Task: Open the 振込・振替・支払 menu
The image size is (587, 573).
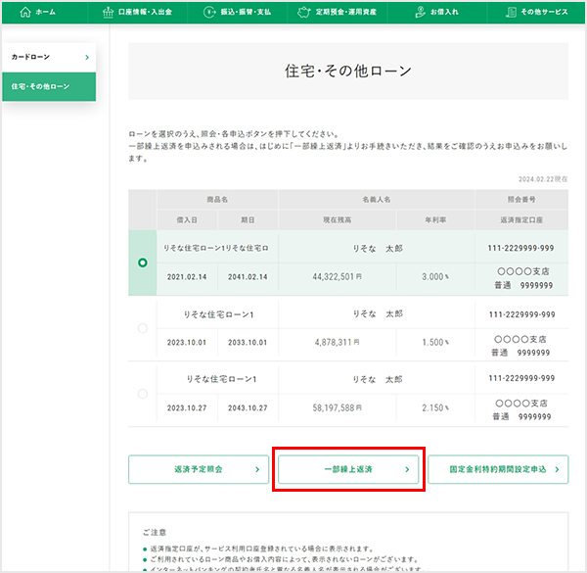Action: coord(237,12)
